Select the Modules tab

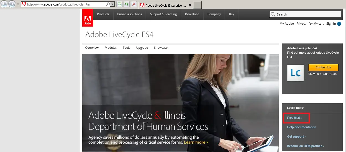111,48
